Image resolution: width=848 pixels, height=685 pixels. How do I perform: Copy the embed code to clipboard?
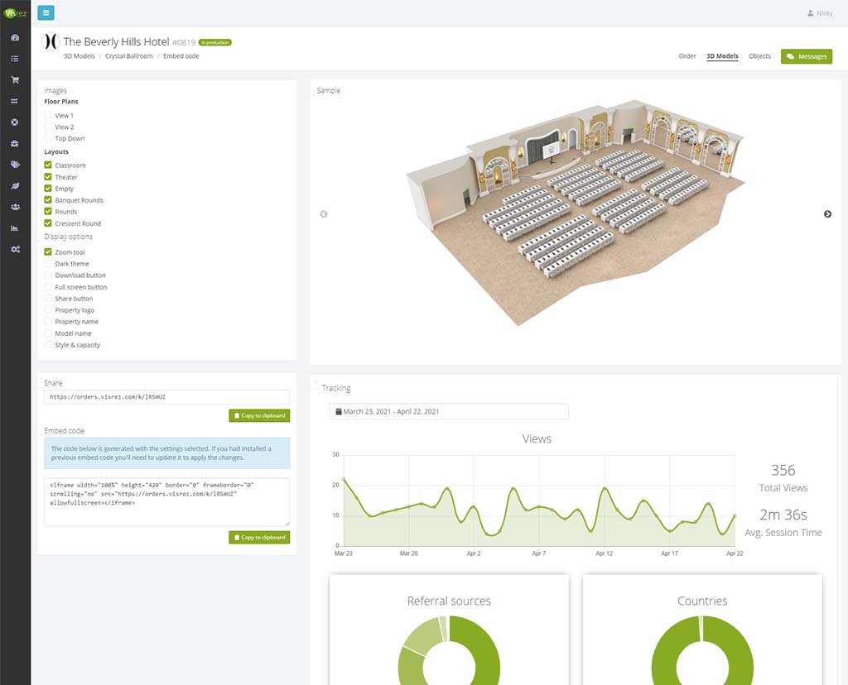[259, 537]
